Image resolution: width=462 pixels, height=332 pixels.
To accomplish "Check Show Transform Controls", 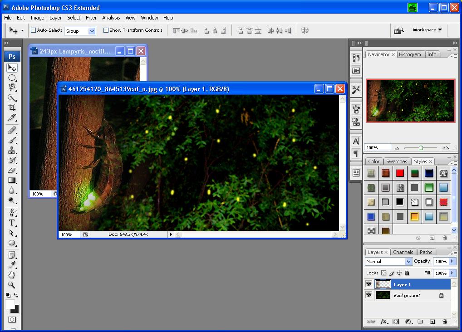I will [x=106, y=30].
